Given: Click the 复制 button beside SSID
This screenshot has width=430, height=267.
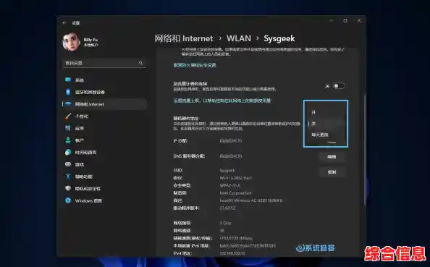Looking at the screenshot, I should [x=332, y=172].
